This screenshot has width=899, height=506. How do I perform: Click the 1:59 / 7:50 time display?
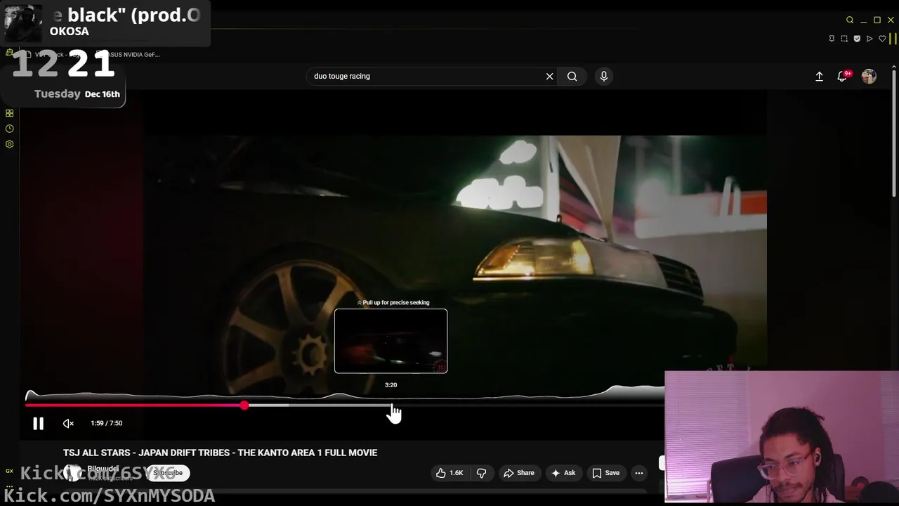click(x=106, y=423)
